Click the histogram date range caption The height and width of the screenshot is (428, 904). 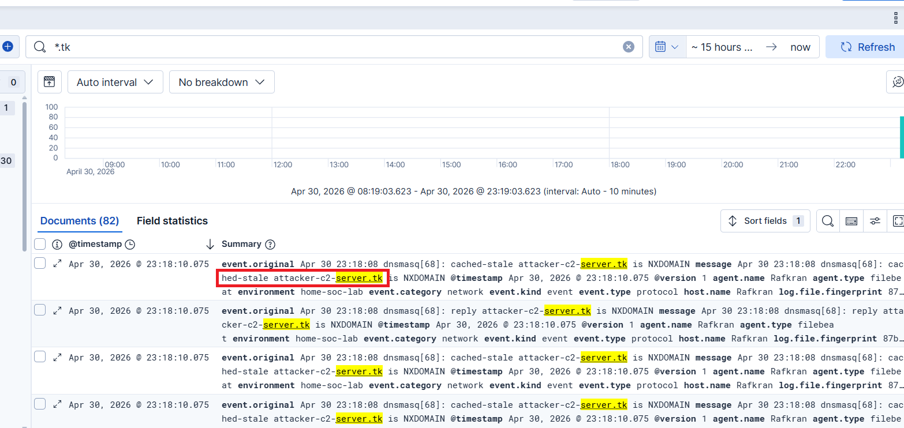473,191
